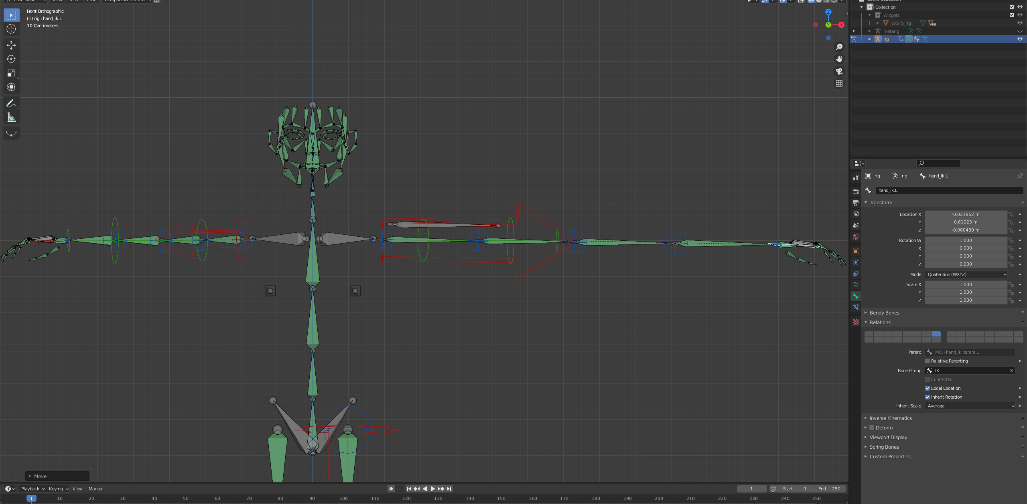Open the Tool properties tab

click(x=856, y=177)
